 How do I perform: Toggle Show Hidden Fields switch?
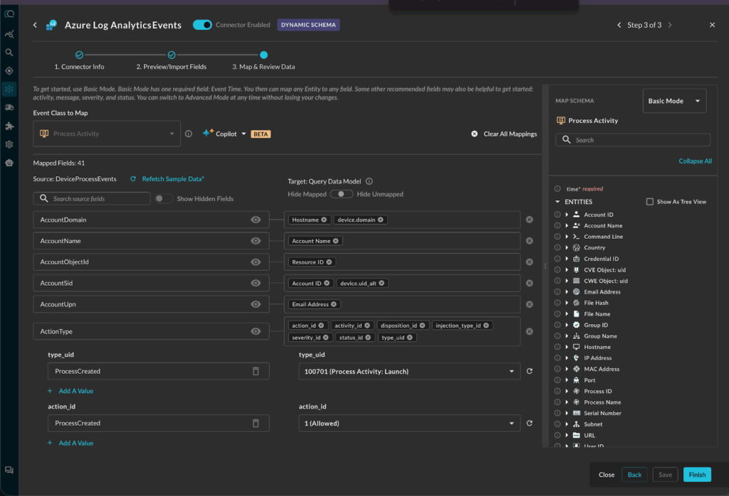pyautogui.click(x=163, y=198)
